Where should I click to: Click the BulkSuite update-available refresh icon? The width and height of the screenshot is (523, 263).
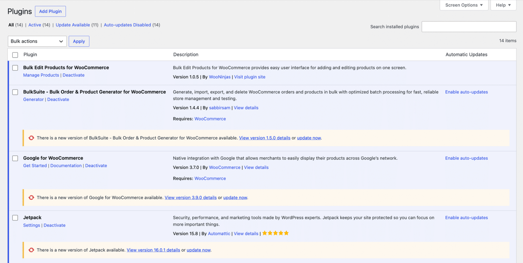[31, 138]
